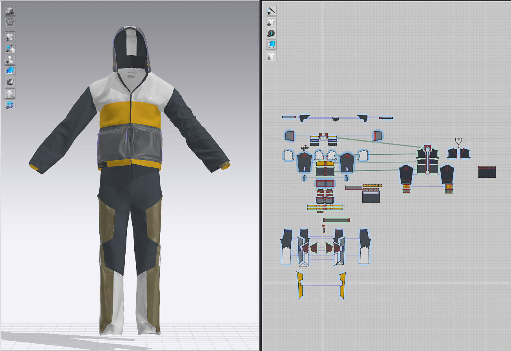Toggle 3D pen and pin display

[10, 48]
